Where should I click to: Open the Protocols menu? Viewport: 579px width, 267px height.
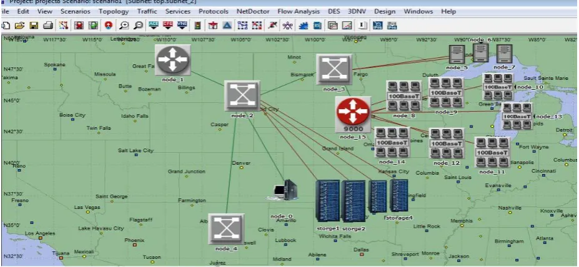(x=214, y=11)
